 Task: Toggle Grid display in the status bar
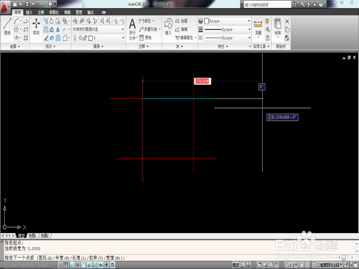point(66,265)
